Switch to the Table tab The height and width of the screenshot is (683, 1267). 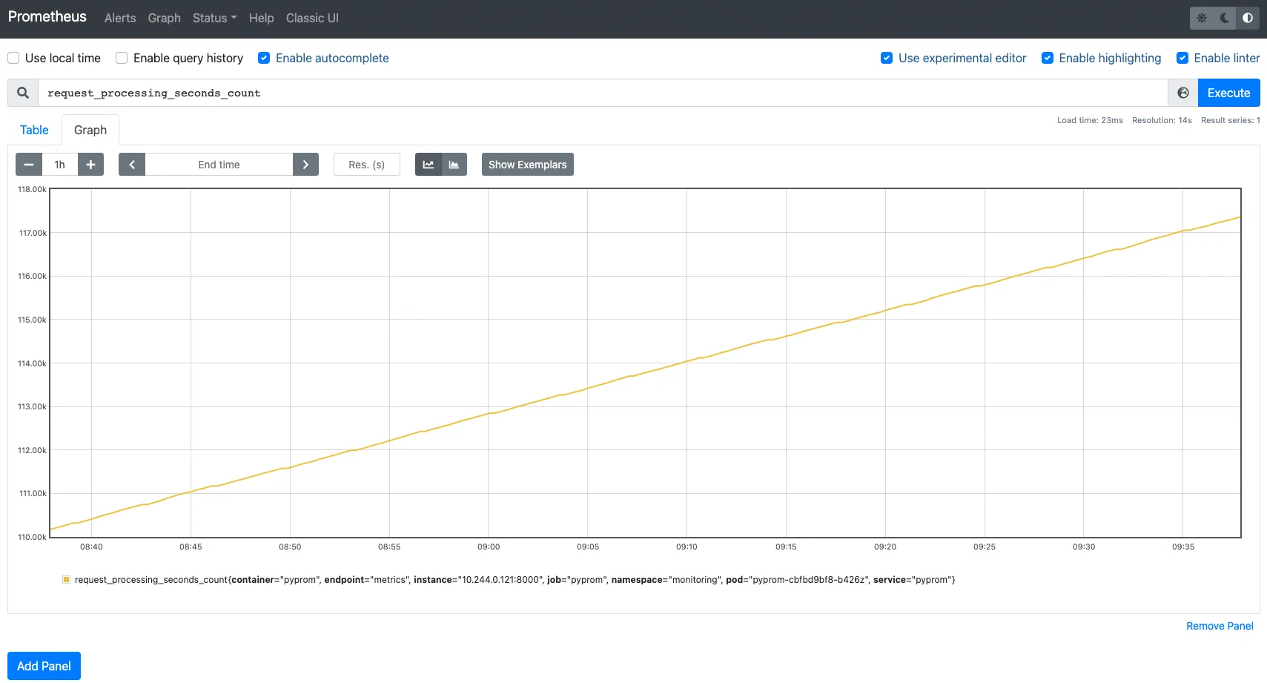(34, 130)
